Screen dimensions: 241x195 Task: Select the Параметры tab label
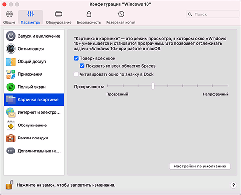click(30, 22)
